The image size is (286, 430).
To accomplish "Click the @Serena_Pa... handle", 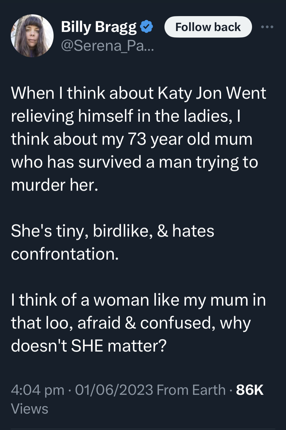I will click(107, 46).
